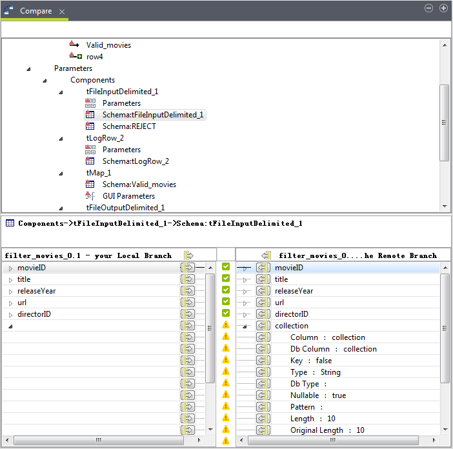Click the schema icon for Schema:REJECT
Screen dimensions: 453x449
click(90, 126)
